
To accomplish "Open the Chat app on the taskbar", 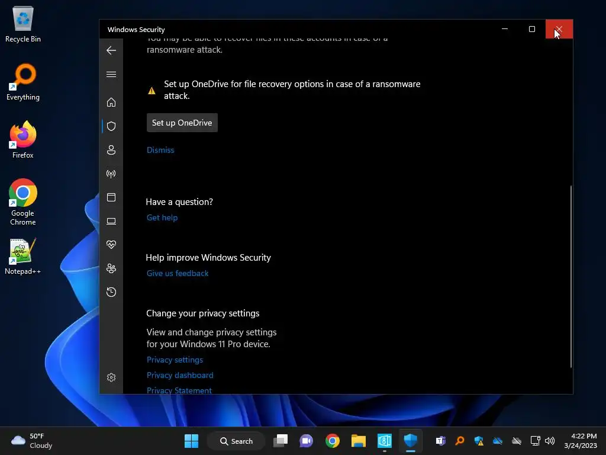I will pos(306,441).
